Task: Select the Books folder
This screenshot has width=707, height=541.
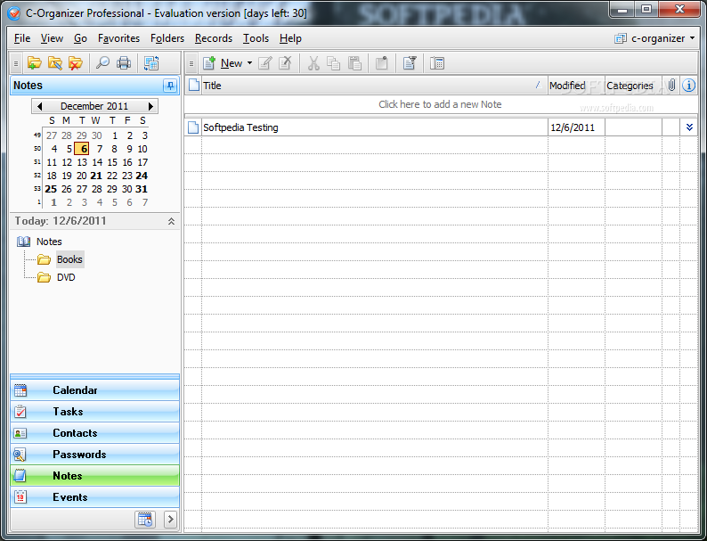Action: pyautogui.click(x=69, y=259)
